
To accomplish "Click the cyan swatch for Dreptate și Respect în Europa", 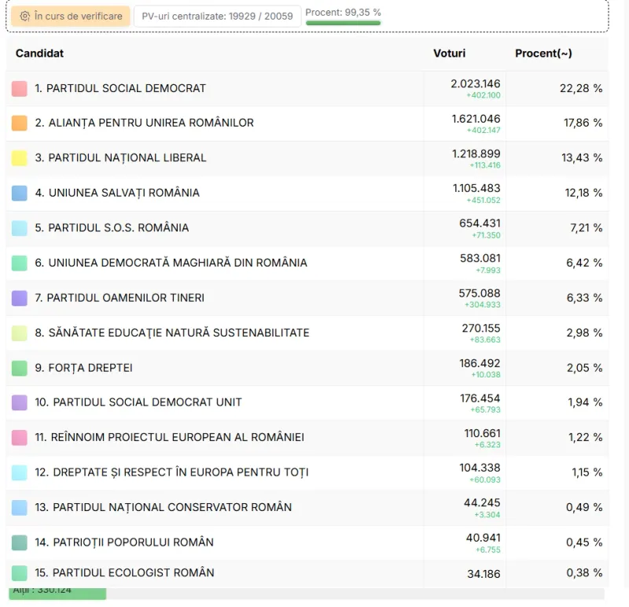I will pyautogui.click(x=19, y=473).
